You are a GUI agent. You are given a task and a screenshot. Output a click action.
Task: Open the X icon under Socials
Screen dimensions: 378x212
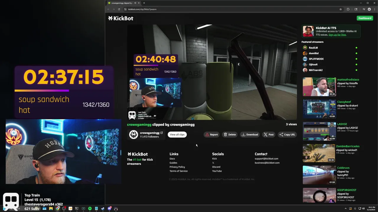[x=213, y=163]
